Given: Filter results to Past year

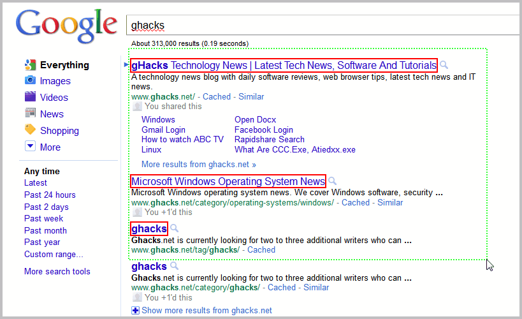Looking at the screenshot, I should click(x=42, y=242).
